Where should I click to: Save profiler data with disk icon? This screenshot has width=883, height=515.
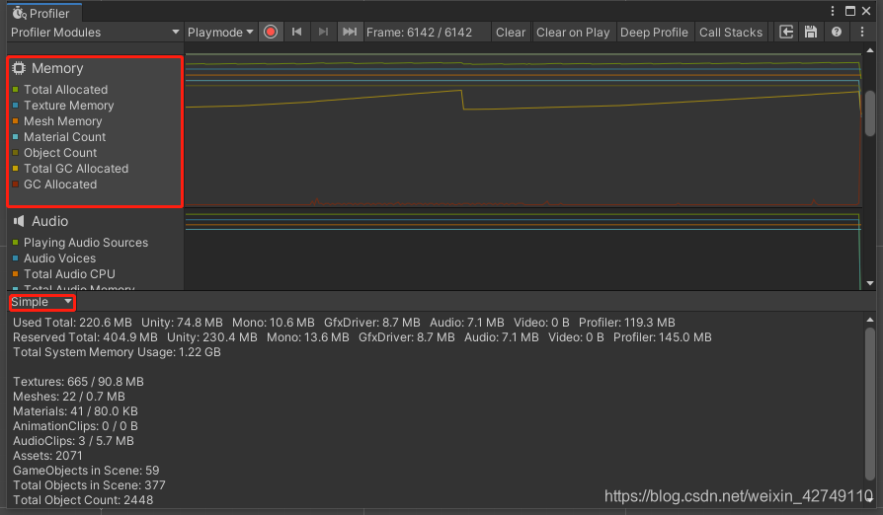(x=810, y=32)
